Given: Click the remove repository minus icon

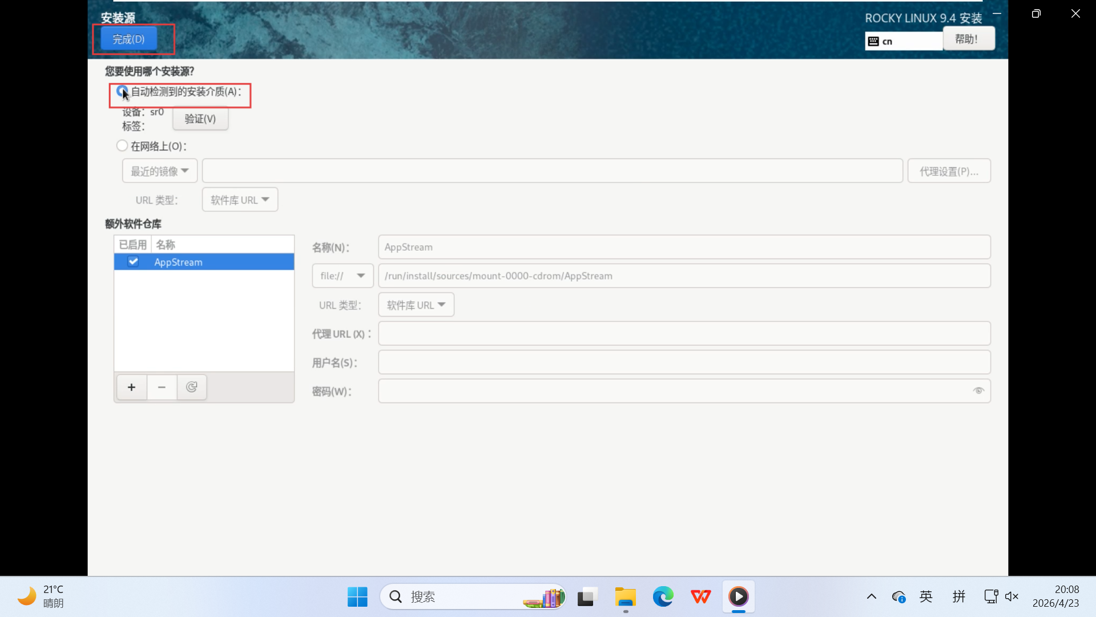Looking at the screenshot, I should pyautogui.click(x=162, y=387).
